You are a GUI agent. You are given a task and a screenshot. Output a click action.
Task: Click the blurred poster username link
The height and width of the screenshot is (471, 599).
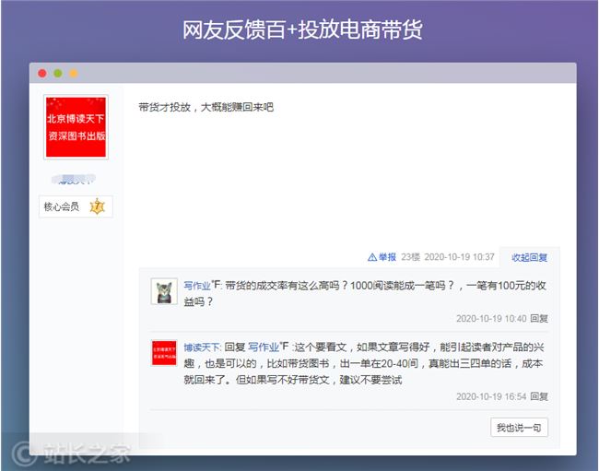[x=74, y=179]
